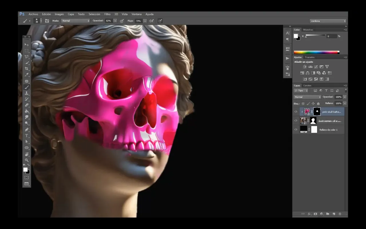Image resolution: width=366 pixels, height=229 pixels.
Task: Open the layer Opacidad 100% dropdown
Action: tap(345, 97)
